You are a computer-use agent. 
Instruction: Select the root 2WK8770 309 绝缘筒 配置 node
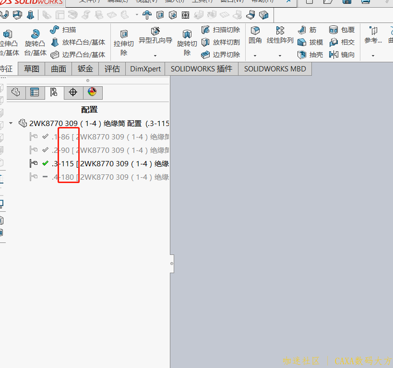[94, 124]
